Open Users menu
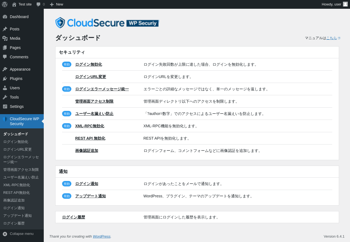Image resolution: width=350 pixels, height=242 pixels. [x=22, y=88]
